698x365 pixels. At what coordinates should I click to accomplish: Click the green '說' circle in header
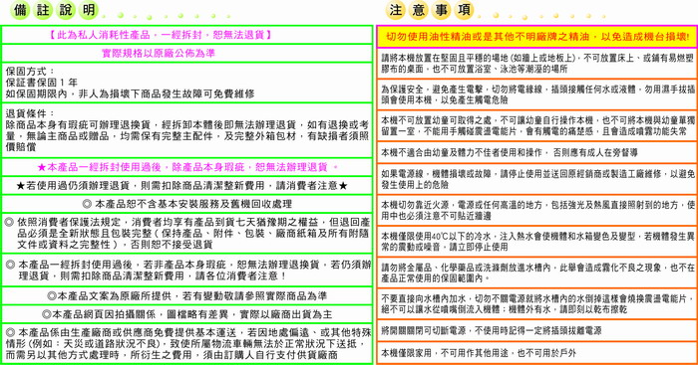click(x=66, y=10)
